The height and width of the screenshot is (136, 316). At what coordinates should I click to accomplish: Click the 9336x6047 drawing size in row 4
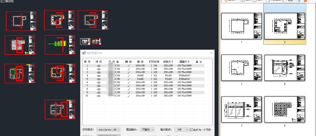tap(185, 76)
